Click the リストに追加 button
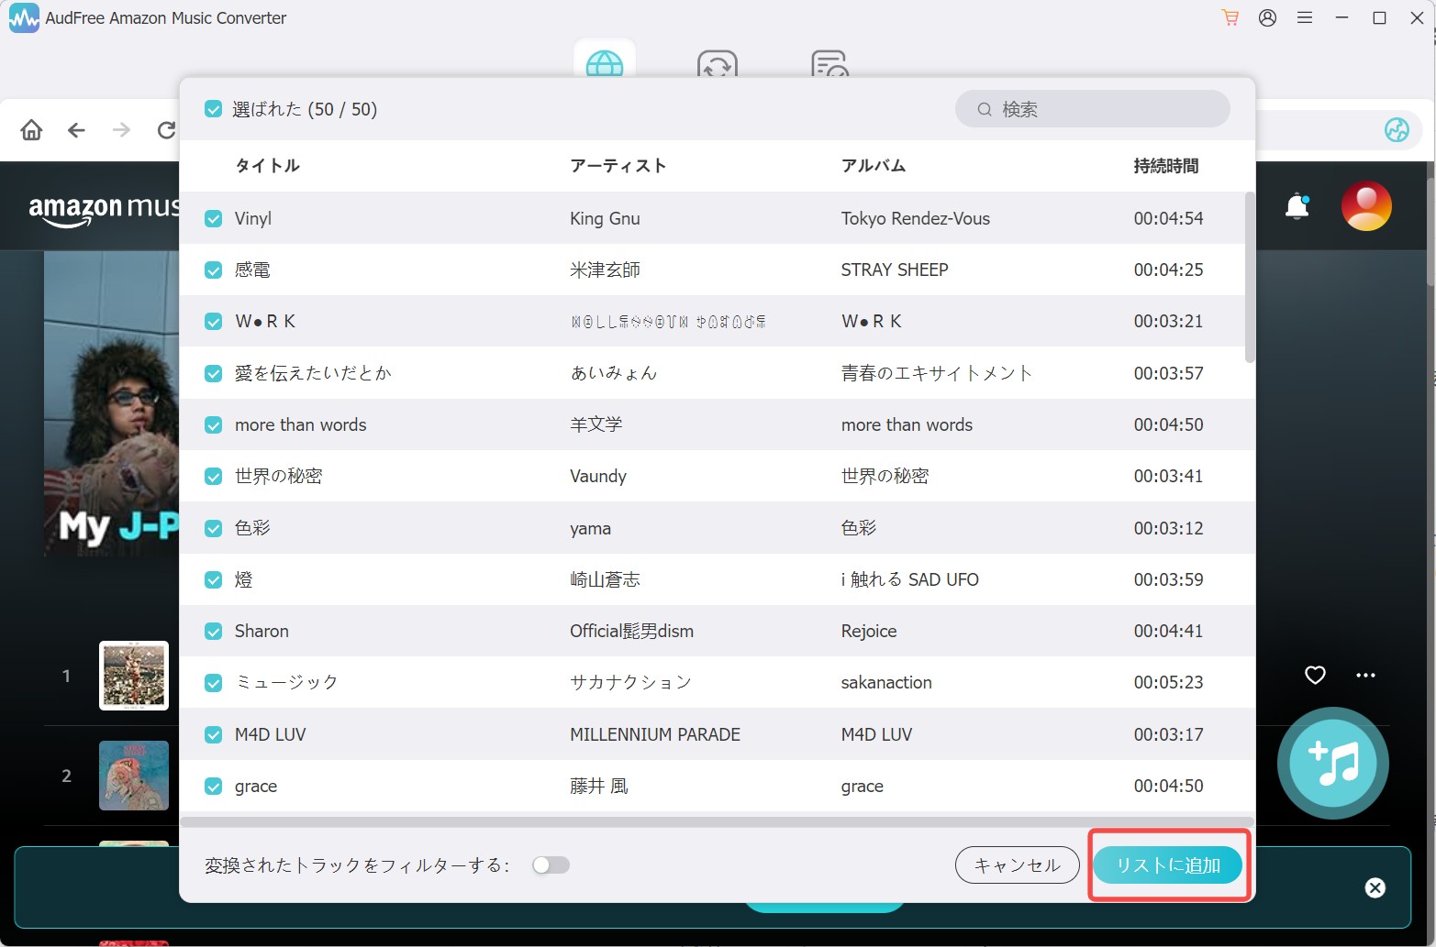The width and height of the screenshot is (1436, 947). (1167, 865)
